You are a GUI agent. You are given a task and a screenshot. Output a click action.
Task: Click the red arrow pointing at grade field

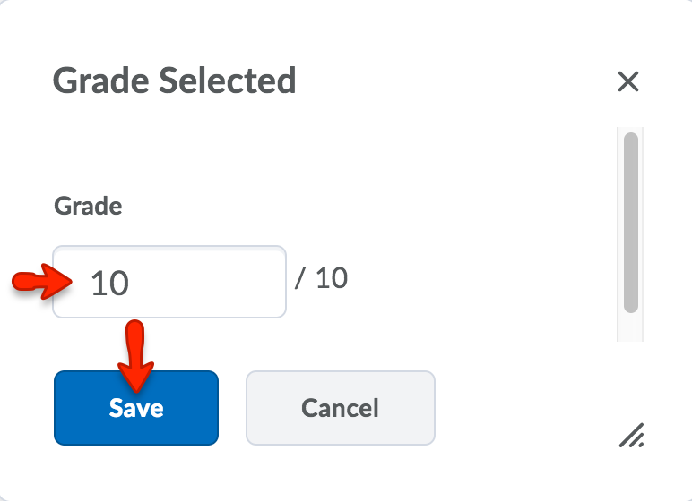(41, 282)
